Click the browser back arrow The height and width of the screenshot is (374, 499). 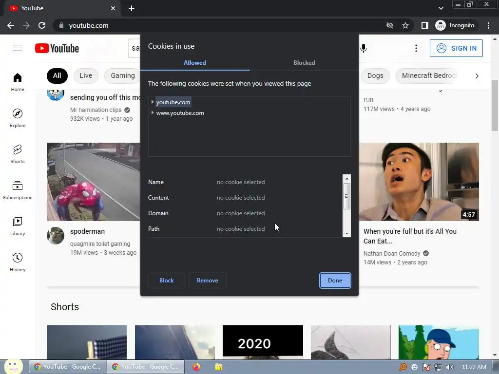point(11,25)
